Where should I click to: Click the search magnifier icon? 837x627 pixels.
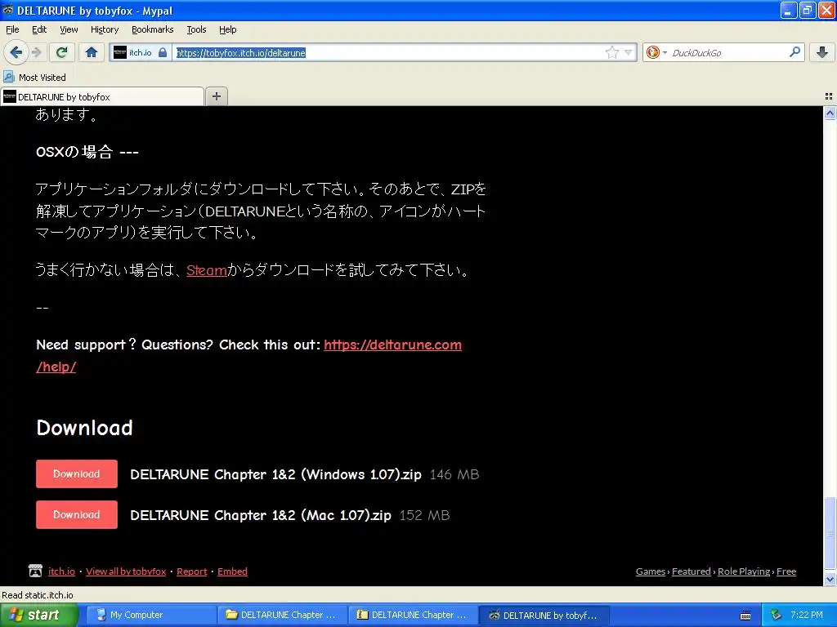pyautogui.click(x=794, y=51)
